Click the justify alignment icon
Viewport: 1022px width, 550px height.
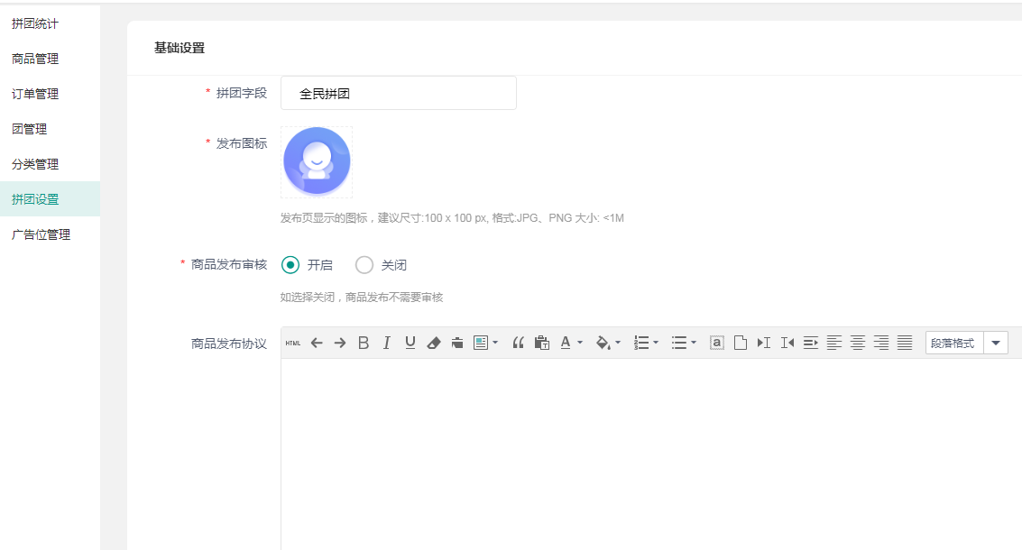[905, 343]
